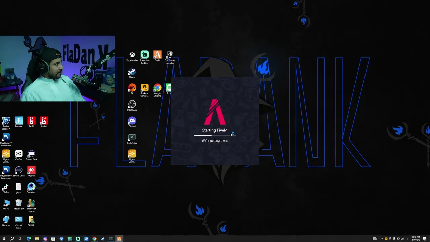The width and height of the screenshot is (430, 242).
Task: Open Microsoft Store from the taskbar
Action: (53, 239)
